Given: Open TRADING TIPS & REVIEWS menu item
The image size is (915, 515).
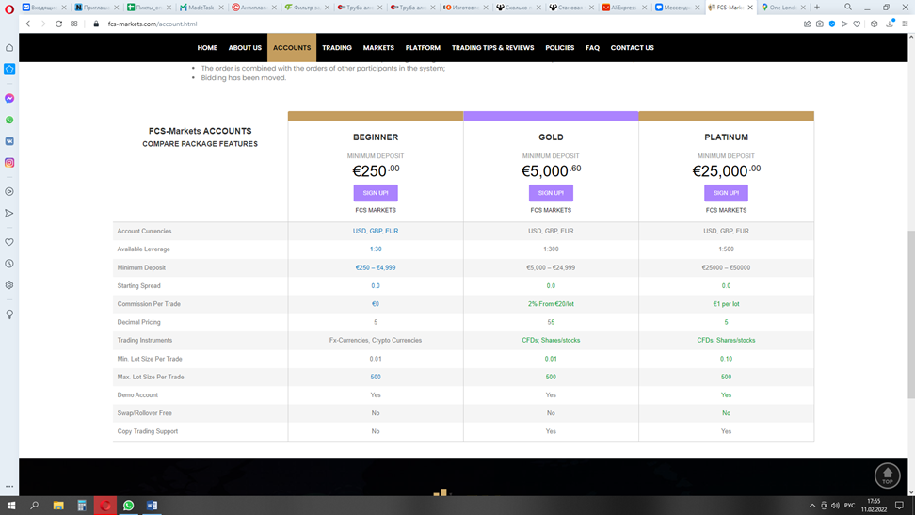Looking at the screenshot, I should (492, 48).
